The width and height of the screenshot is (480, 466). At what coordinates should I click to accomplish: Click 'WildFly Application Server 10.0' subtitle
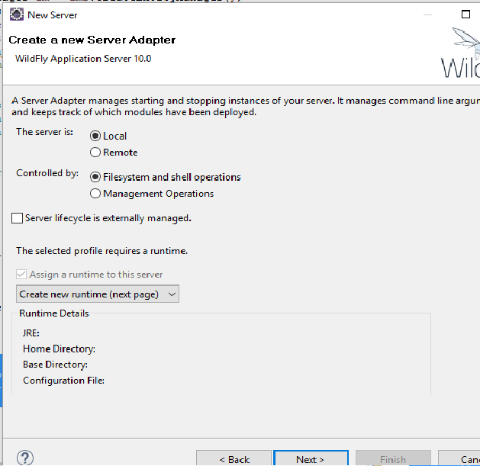click(x=83, y=59)
